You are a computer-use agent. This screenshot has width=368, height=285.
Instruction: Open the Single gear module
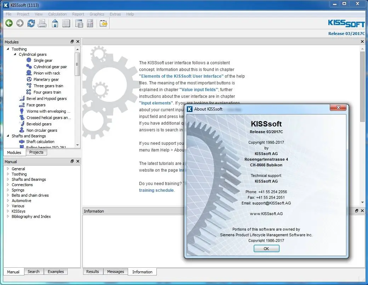coord(43,60)
